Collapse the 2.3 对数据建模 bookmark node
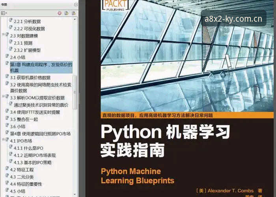276x197 pixels. point(3,34)
